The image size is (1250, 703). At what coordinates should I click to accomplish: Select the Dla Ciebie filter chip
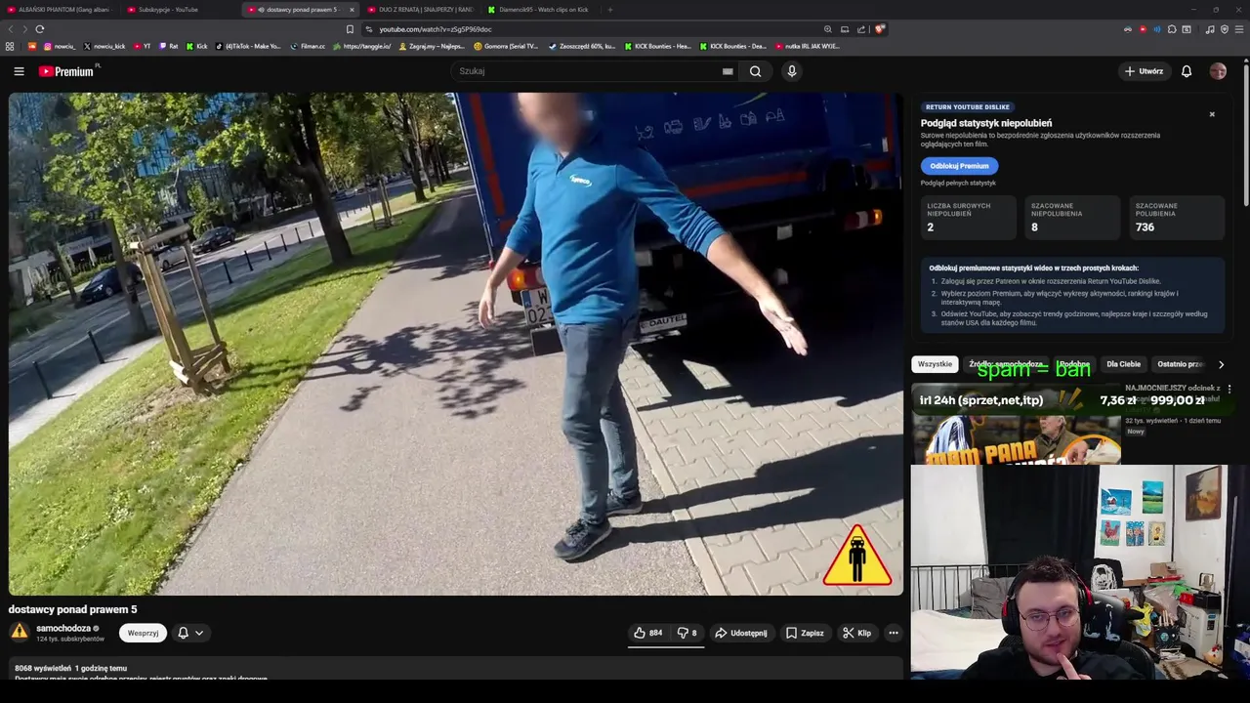point(1123,364)
